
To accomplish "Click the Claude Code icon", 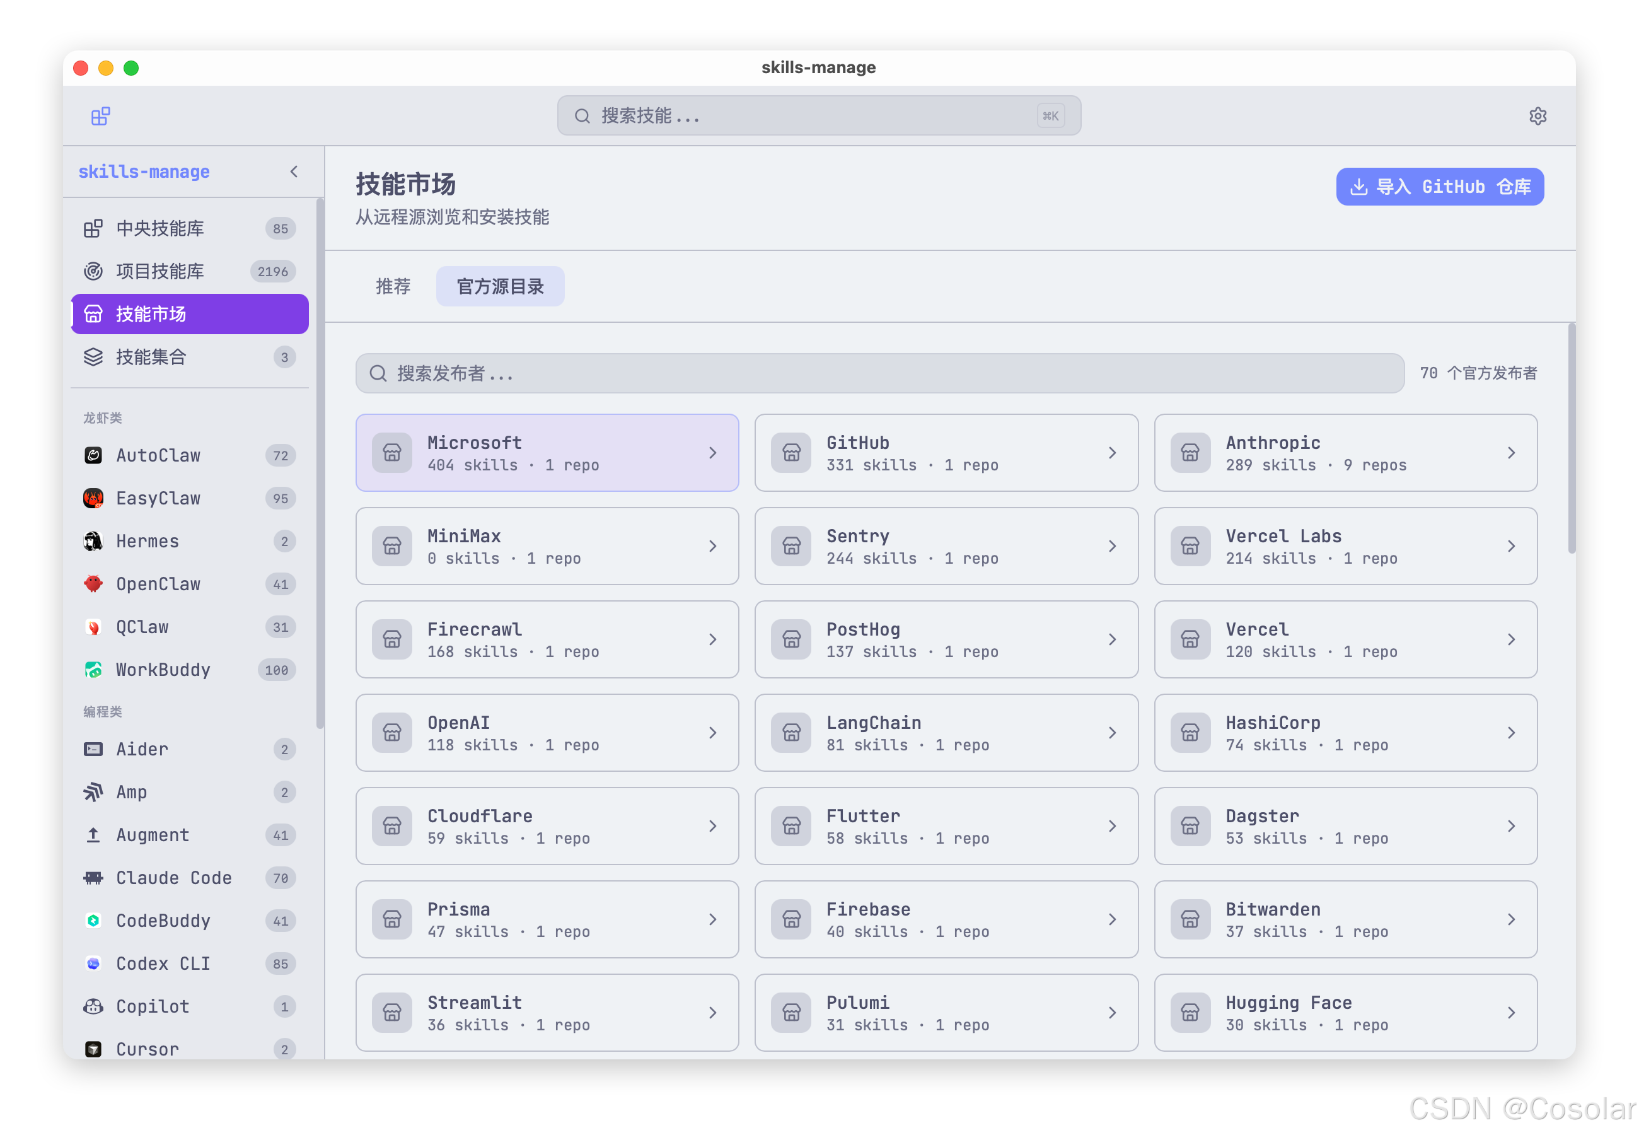I will pyautogui.click(x=93, y=878).
